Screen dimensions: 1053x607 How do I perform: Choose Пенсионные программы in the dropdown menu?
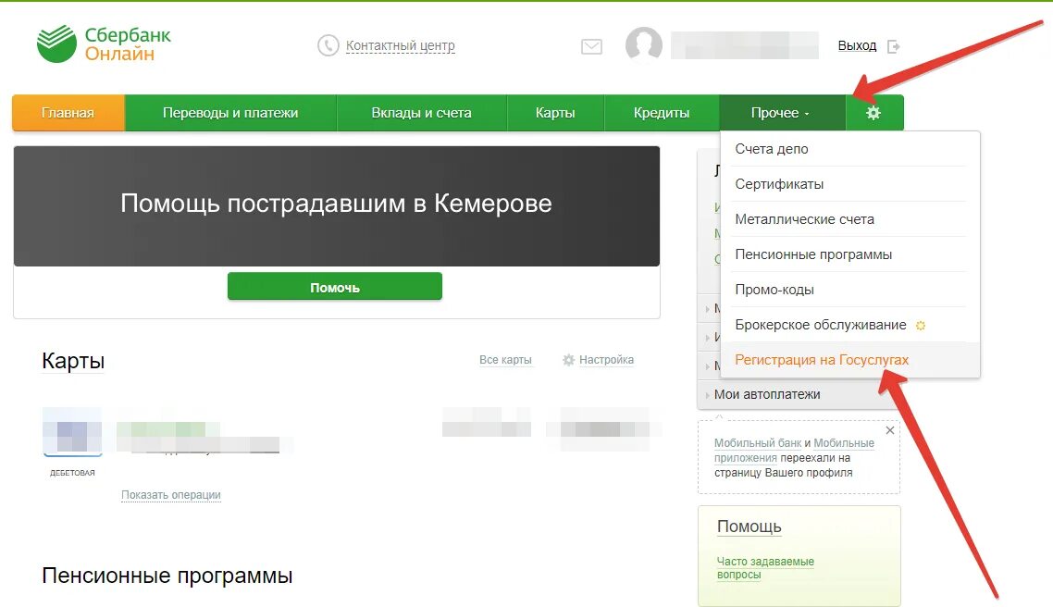[x=849, y=254]
